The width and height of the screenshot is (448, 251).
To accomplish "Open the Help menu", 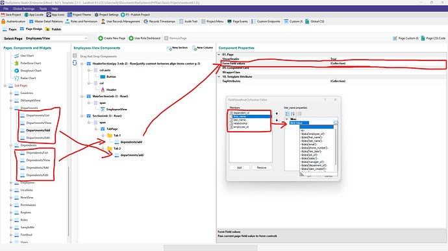I will coord(55,8).
